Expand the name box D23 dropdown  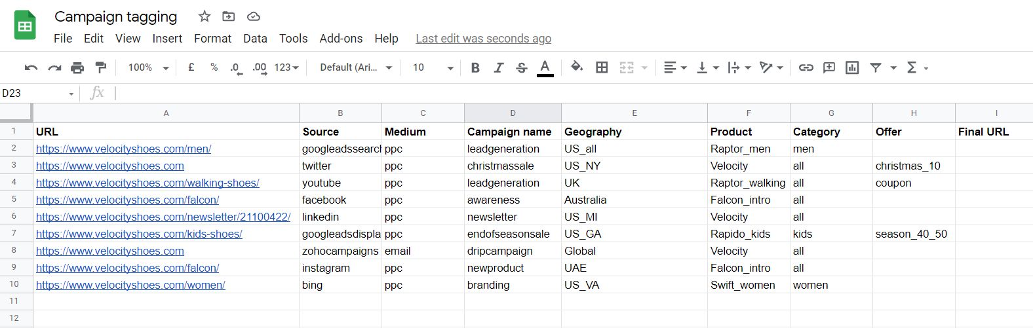[x=71, y=94]
